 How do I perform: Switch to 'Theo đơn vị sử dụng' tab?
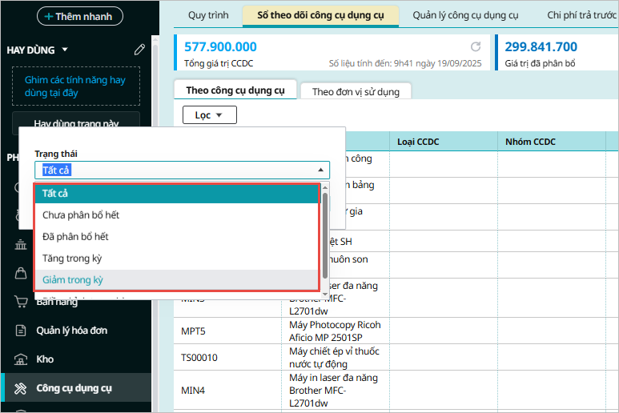356,91
